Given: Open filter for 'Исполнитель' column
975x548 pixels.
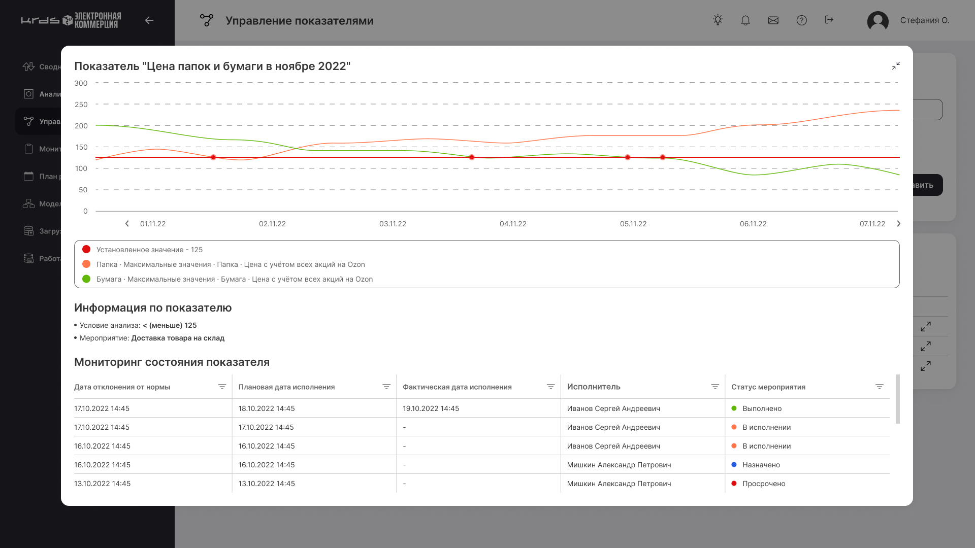Looking at the screenshot, I should click(x=715, y=387).
